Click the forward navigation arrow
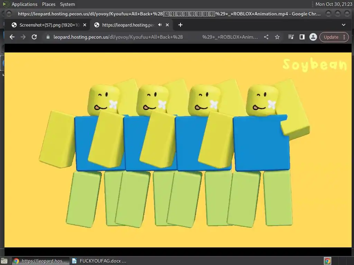 [x=23, y=37]
